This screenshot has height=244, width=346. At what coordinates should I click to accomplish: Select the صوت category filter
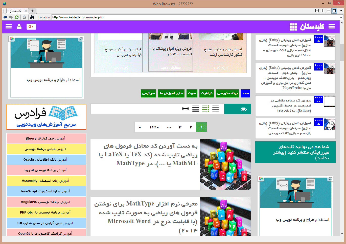[192, 93]
